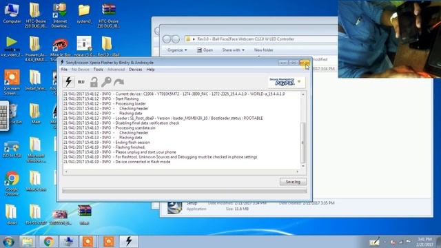This screenshot has width=441, height=248.
Task: Click the log's scroll-left arrow
Action: (66, 172)
